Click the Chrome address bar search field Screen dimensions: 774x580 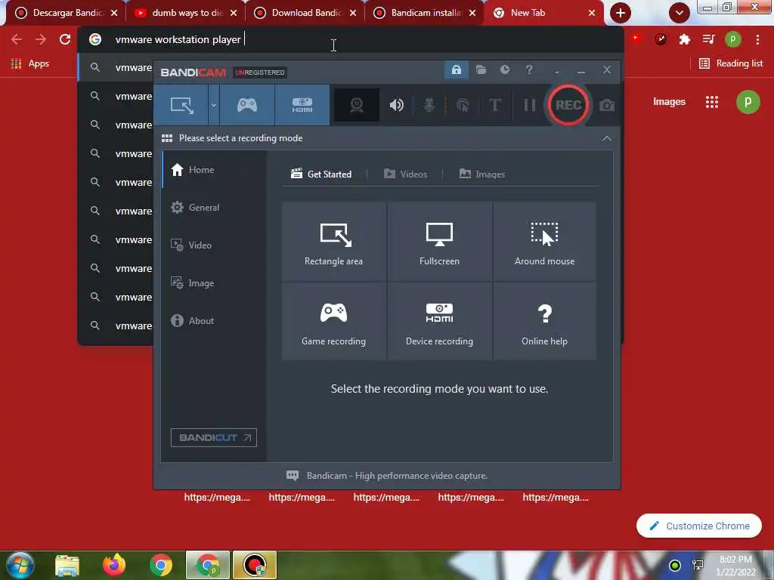coord(351,39)
